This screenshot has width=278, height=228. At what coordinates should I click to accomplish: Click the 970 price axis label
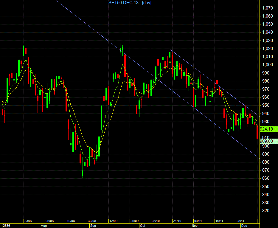click(x=266, y=89)
